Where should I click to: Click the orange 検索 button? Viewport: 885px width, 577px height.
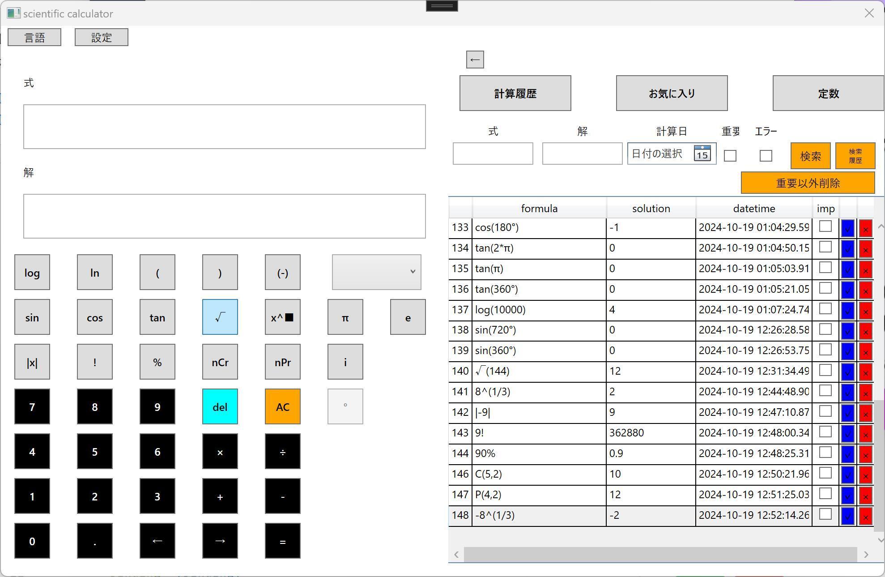(810, 156)
